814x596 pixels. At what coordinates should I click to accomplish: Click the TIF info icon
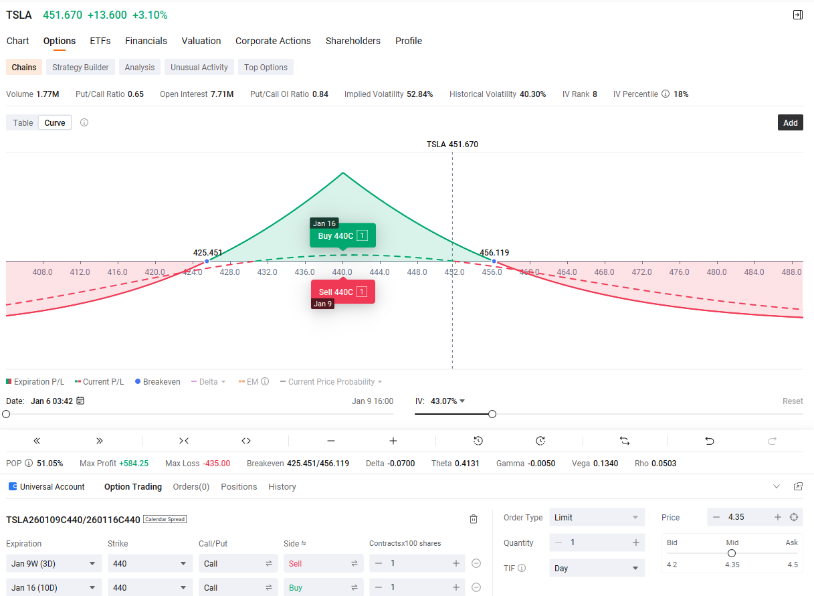coord(522,569)
